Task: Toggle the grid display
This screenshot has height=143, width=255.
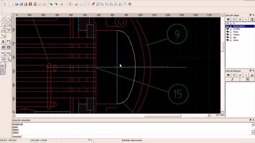Action: (x=88, y=4)
